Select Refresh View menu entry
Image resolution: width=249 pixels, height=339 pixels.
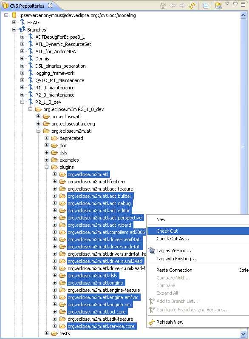tap(198, 322)
